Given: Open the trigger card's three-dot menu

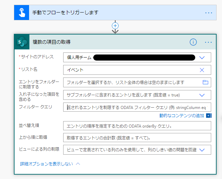Looking at the screenshot, I should coord(208,13).
